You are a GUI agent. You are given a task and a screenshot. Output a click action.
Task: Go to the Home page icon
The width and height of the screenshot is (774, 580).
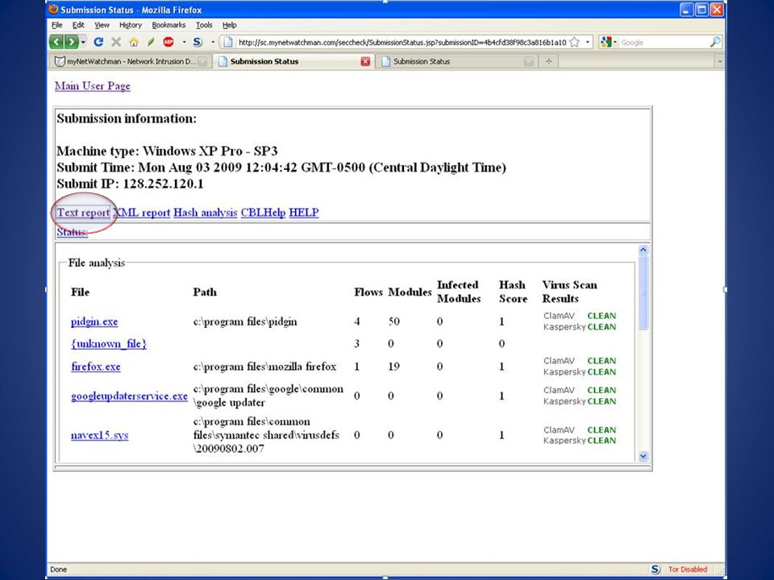[x=134, y=43]
